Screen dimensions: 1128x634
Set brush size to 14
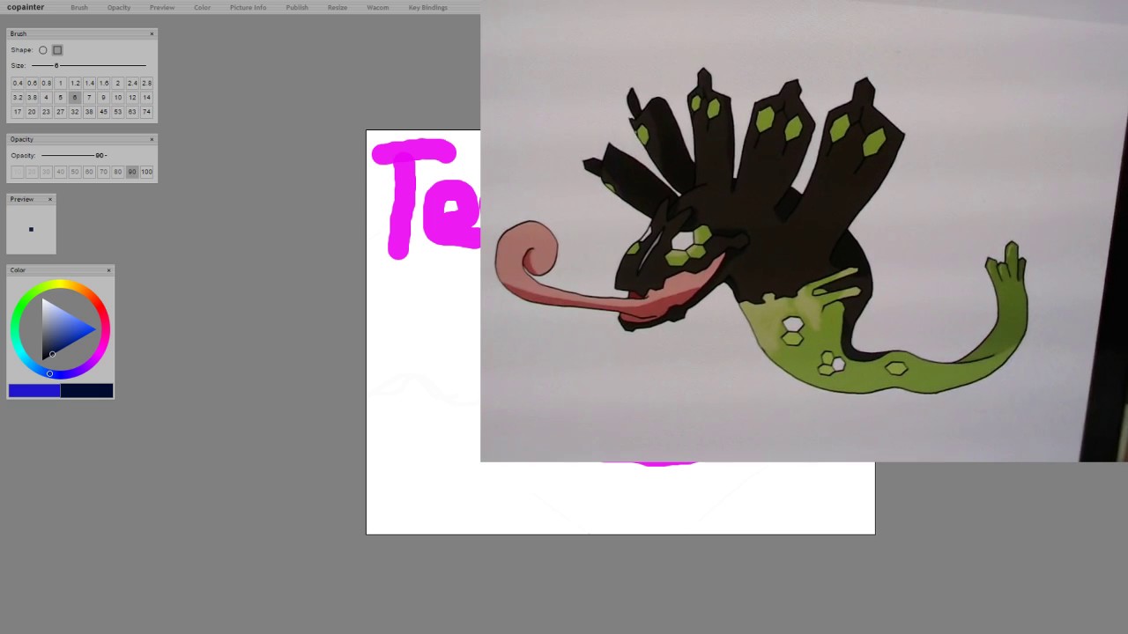pos(146,98)
